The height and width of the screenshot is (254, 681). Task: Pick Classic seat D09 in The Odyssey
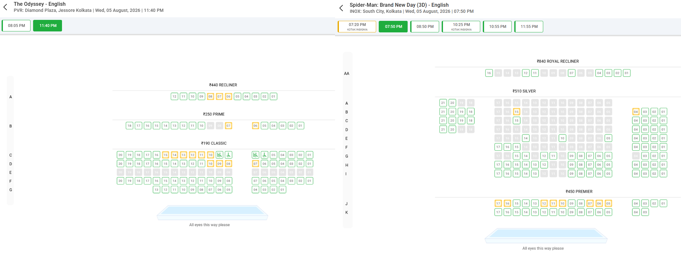(x=219, y=164)
